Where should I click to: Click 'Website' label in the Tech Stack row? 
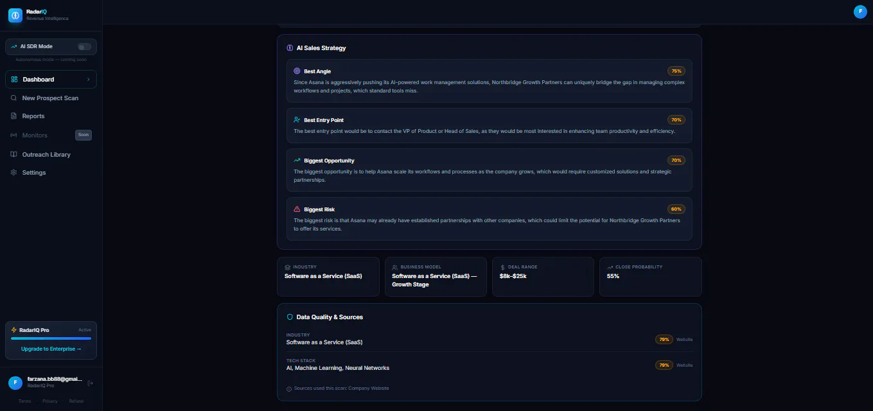(x=685, y=365)
